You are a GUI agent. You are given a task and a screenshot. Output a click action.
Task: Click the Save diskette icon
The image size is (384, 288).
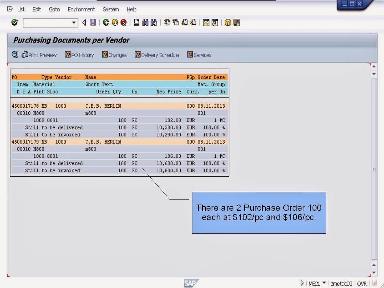click(x=93, y=22)
